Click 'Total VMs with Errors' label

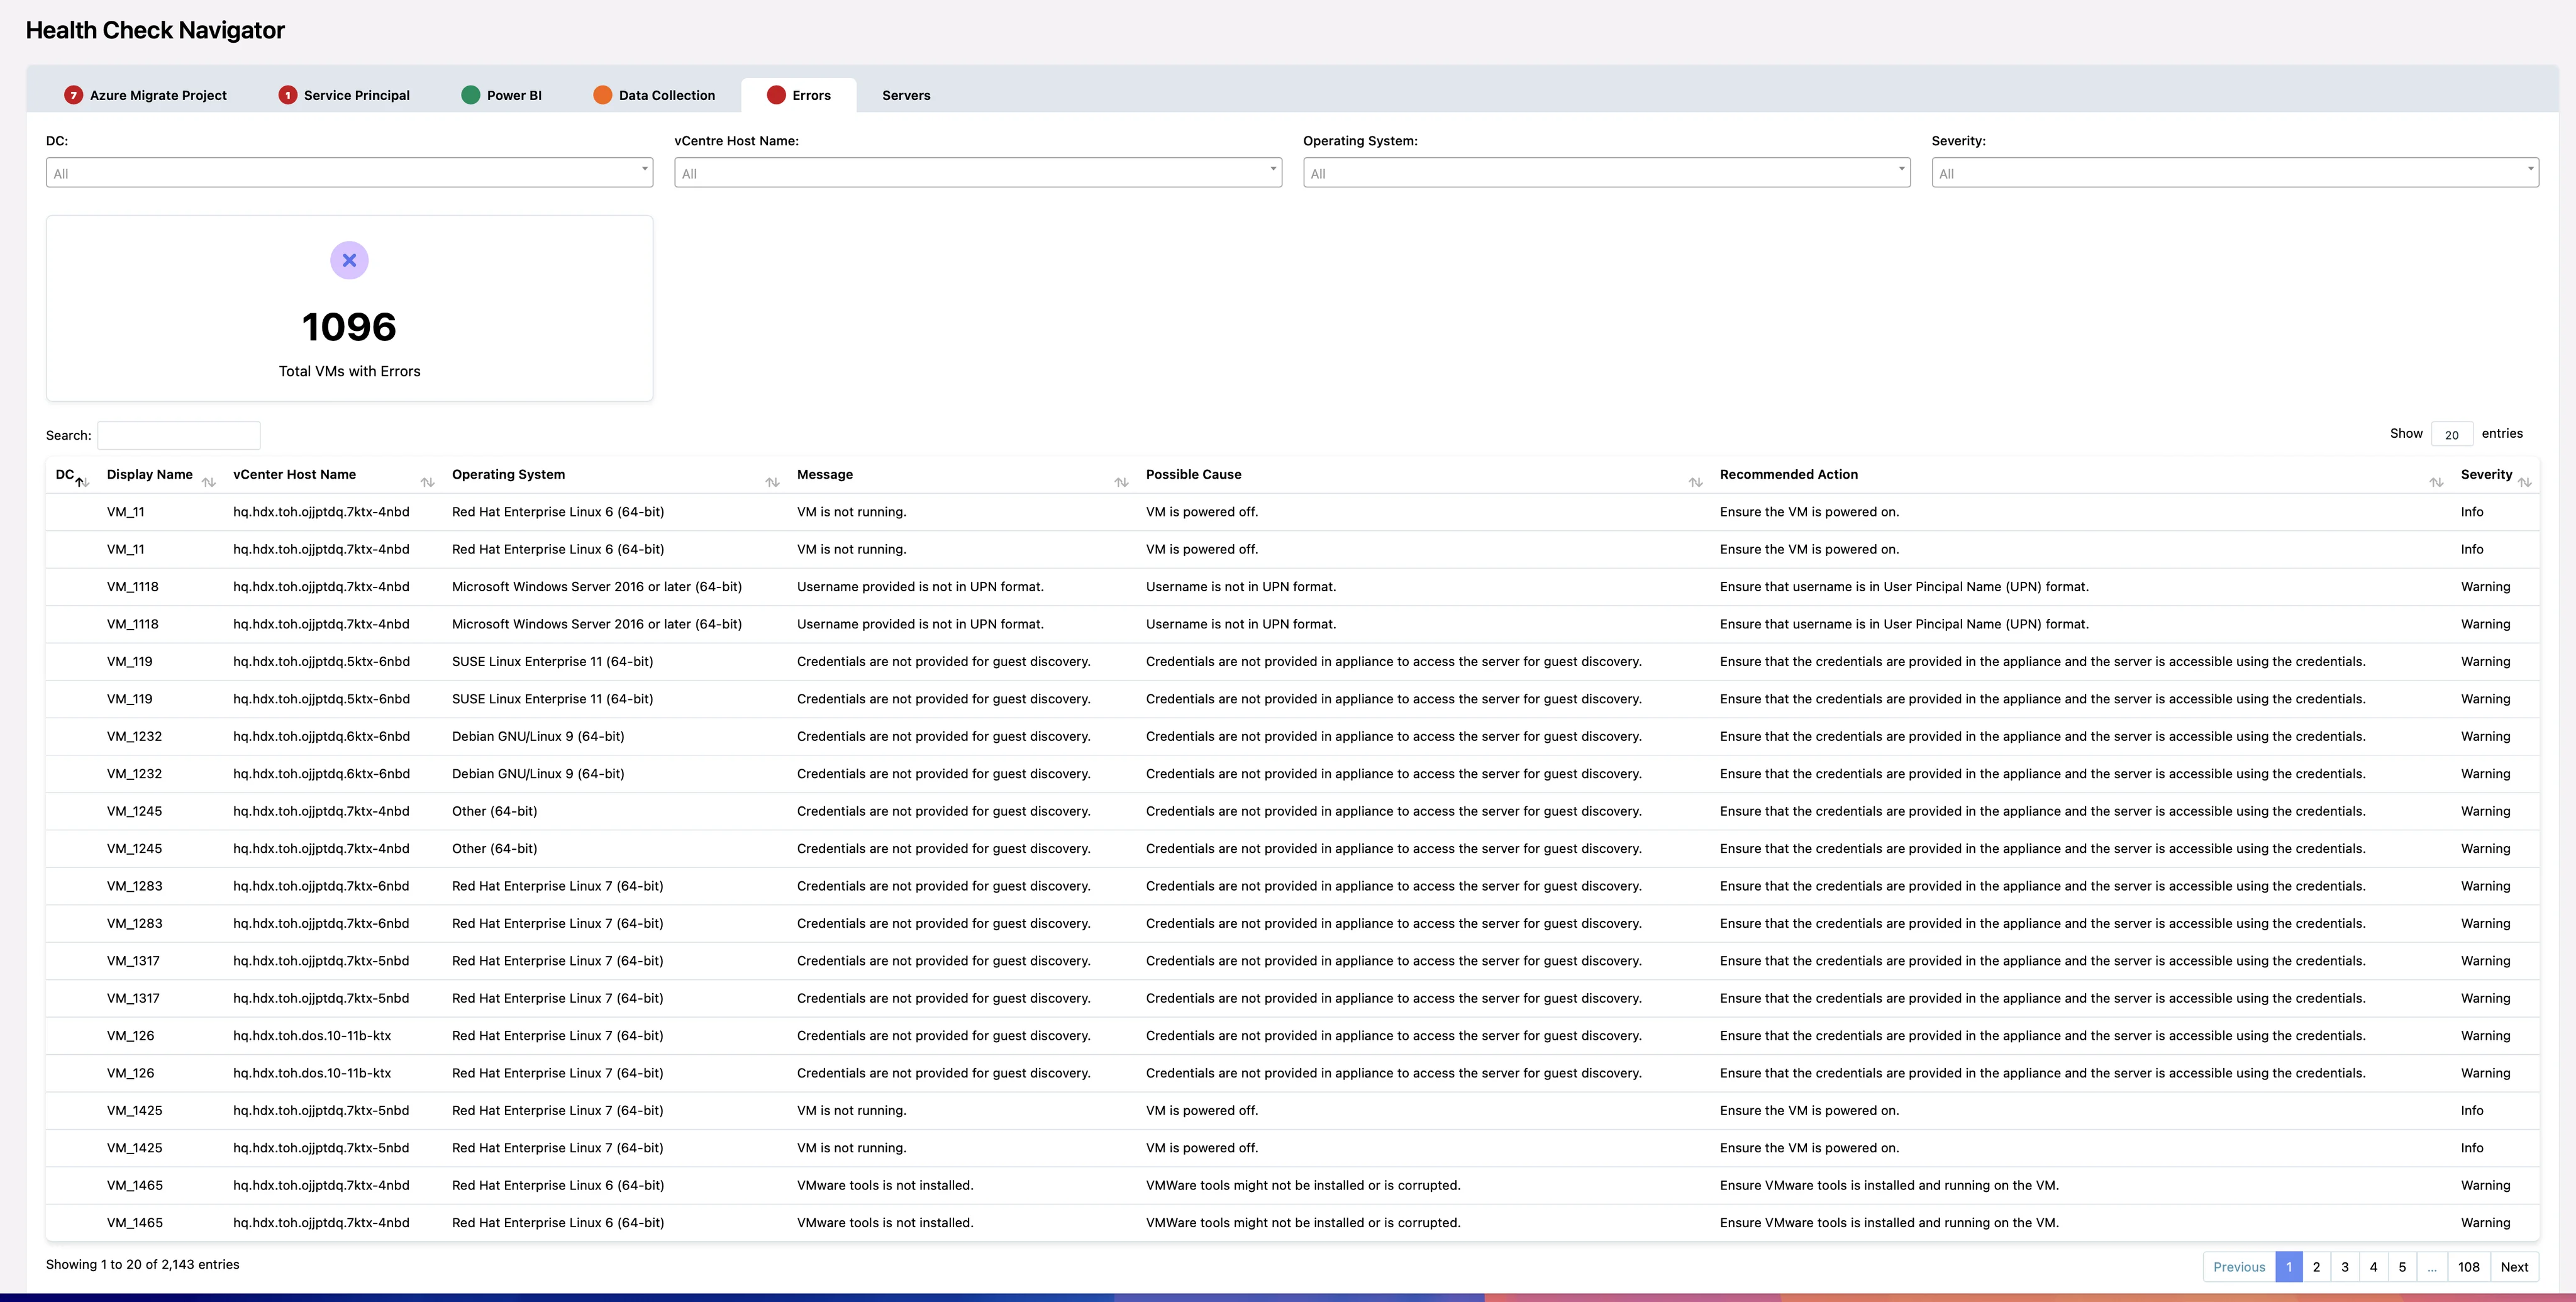pos(349,371)
